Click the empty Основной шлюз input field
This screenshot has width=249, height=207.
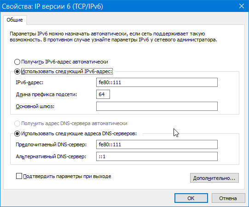coord(157,106)
